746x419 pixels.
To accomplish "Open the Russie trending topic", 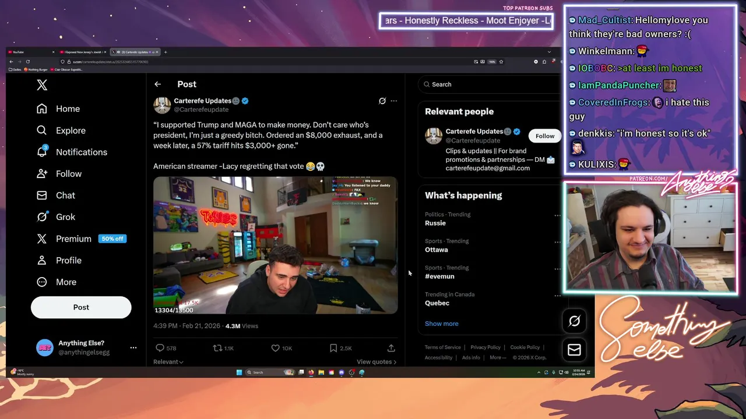I will 435,223.
